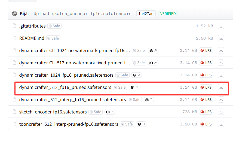Download the dynamicrafter_512_fp16_pruned.safetensors file
This screenshot has width=233, height=144.
point(221,87)
